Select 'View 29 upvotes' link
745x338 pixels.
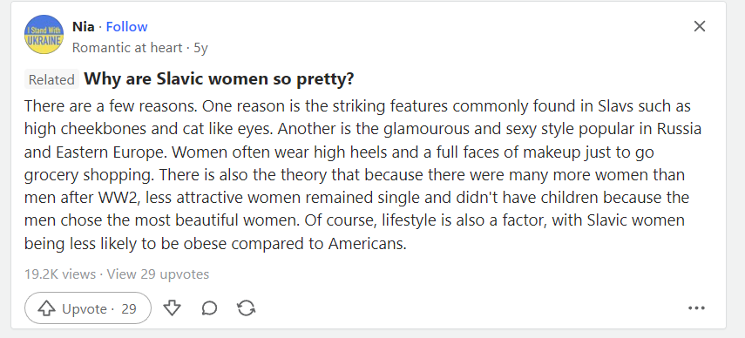[x=158, y=274]
